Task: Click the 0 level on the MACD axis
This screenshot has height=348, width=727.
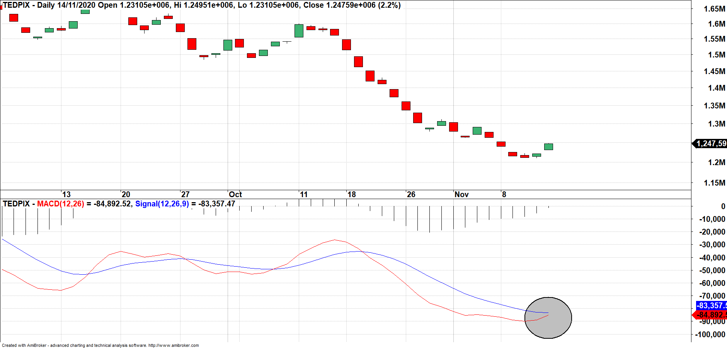Action: point(723,206)
